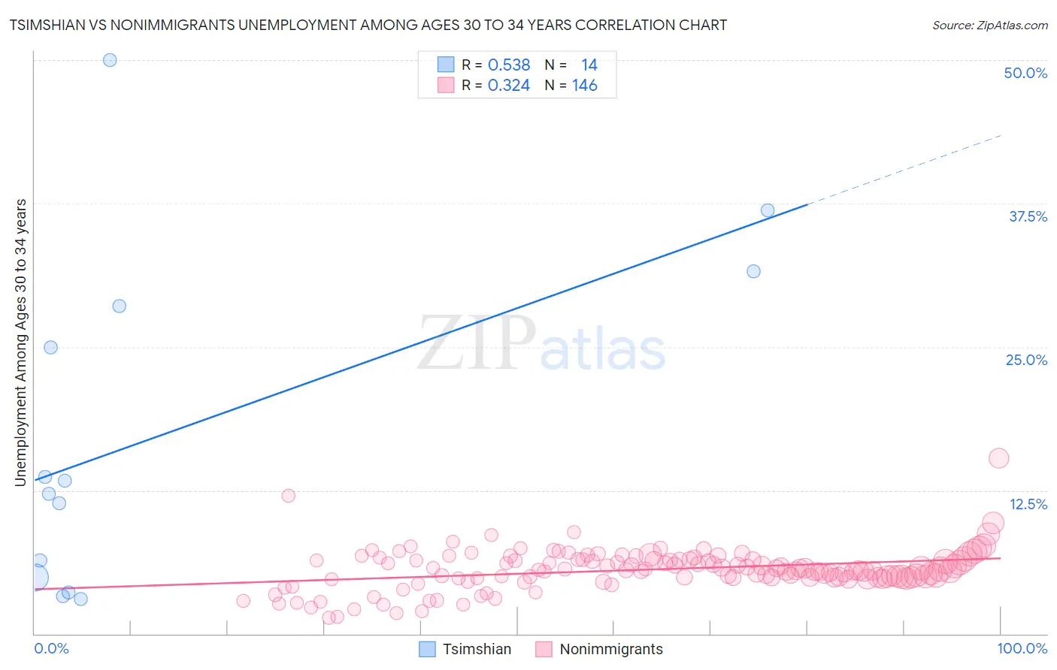
Task: Click the y-axis title Unemployment Among Ages
Action: pyautogui.click(x=21, y=342)
